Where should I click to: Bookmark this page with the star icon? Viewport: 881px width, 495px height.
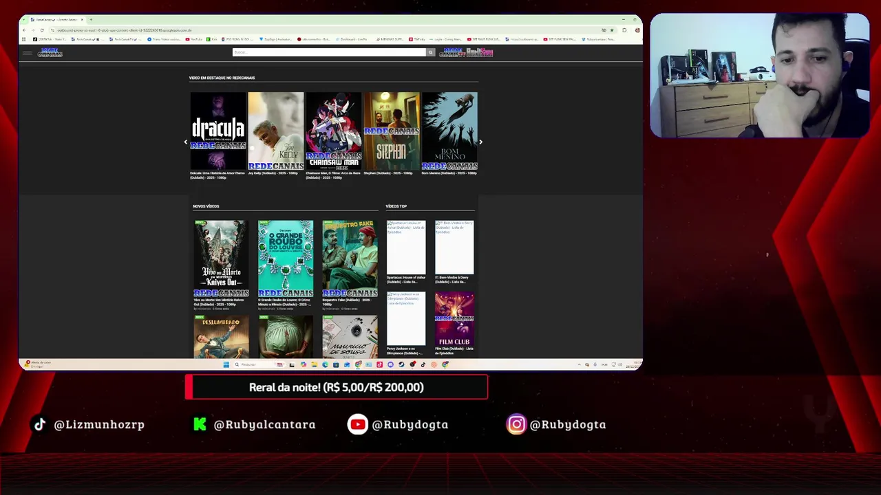[611, 30]
